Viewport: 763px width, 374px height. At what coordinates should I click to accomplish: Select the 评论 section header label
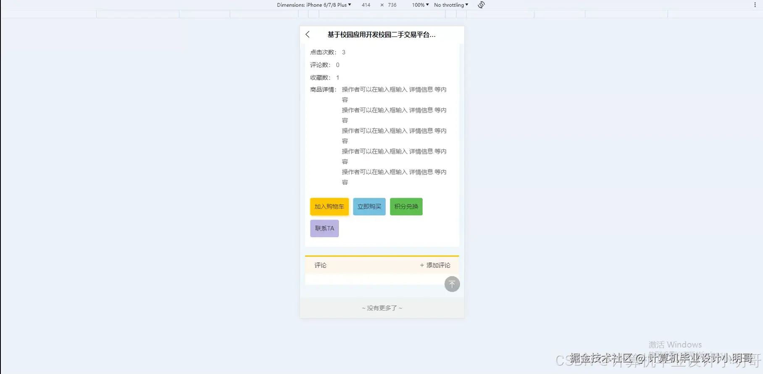coord(320,265)
